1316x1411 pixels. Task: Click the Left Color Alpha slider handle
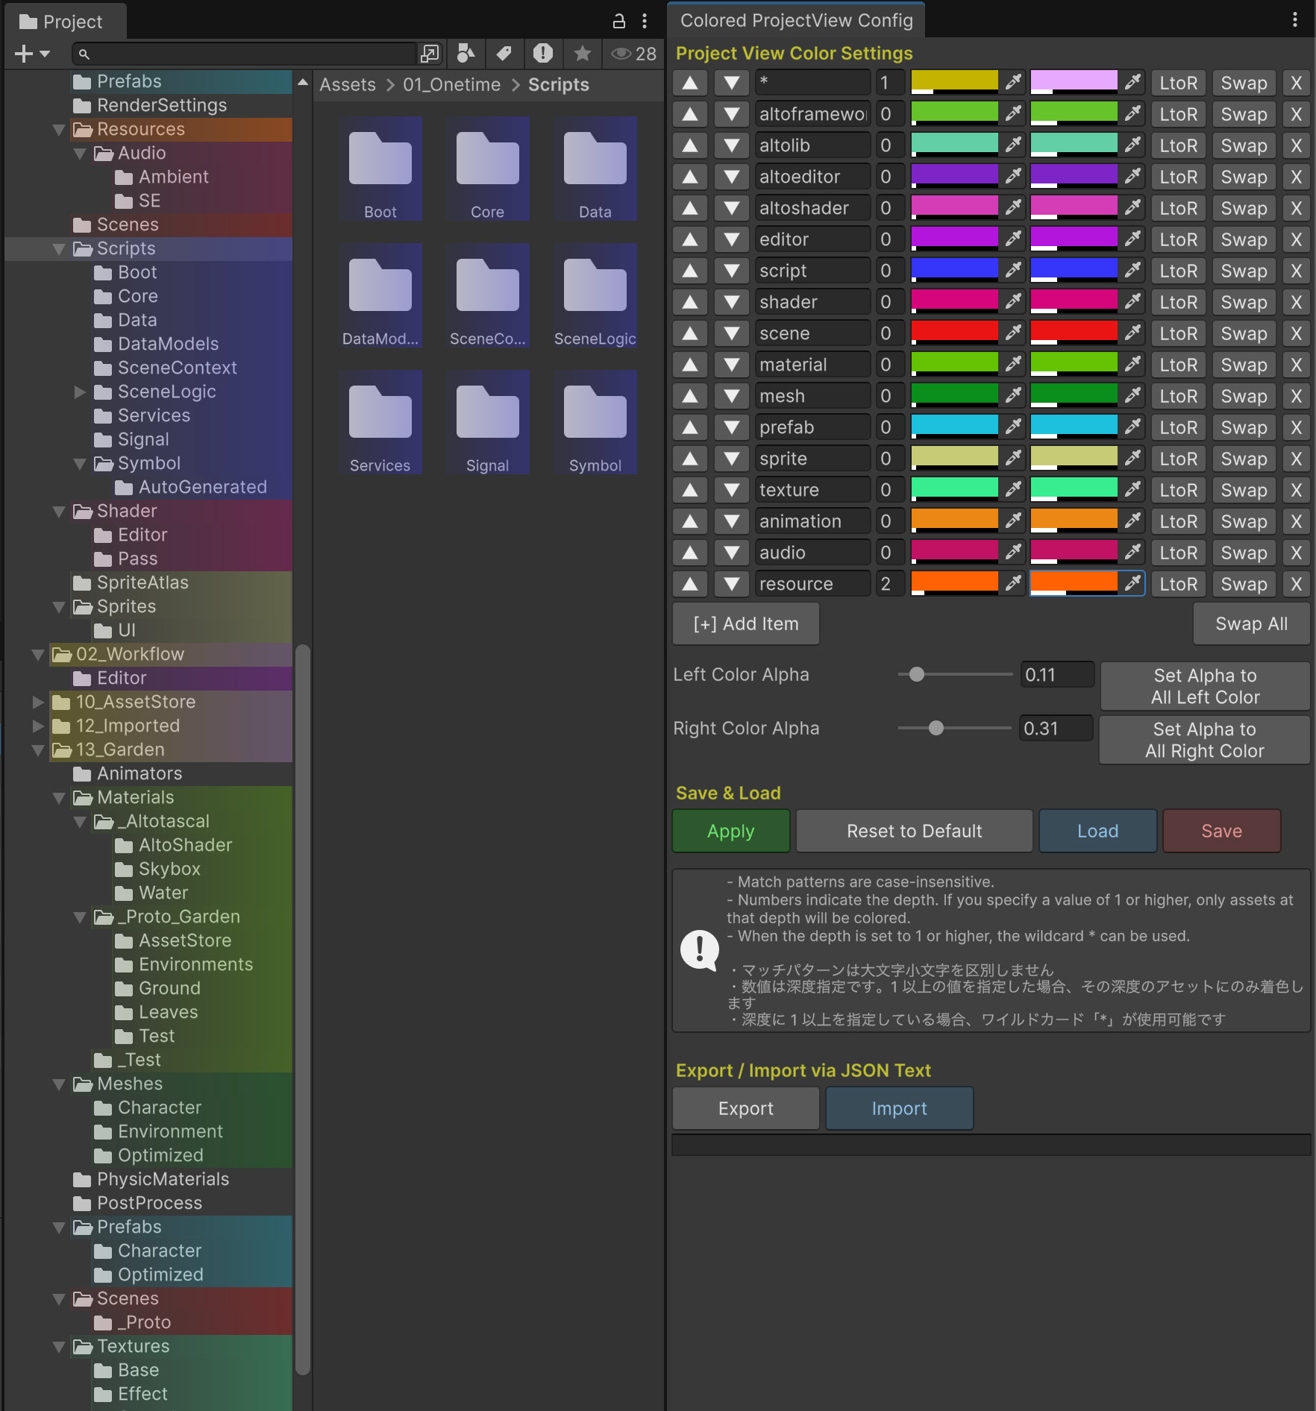[x=916, y=674]
